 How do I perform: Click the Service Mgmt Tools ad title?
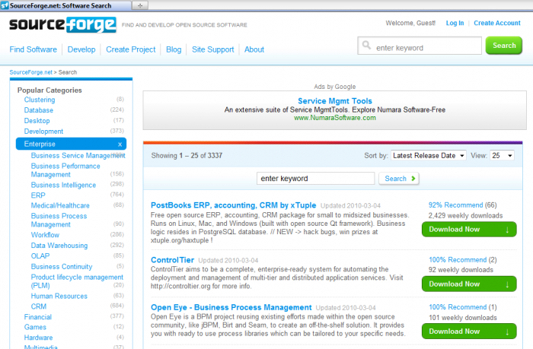(x=335, y=101)
